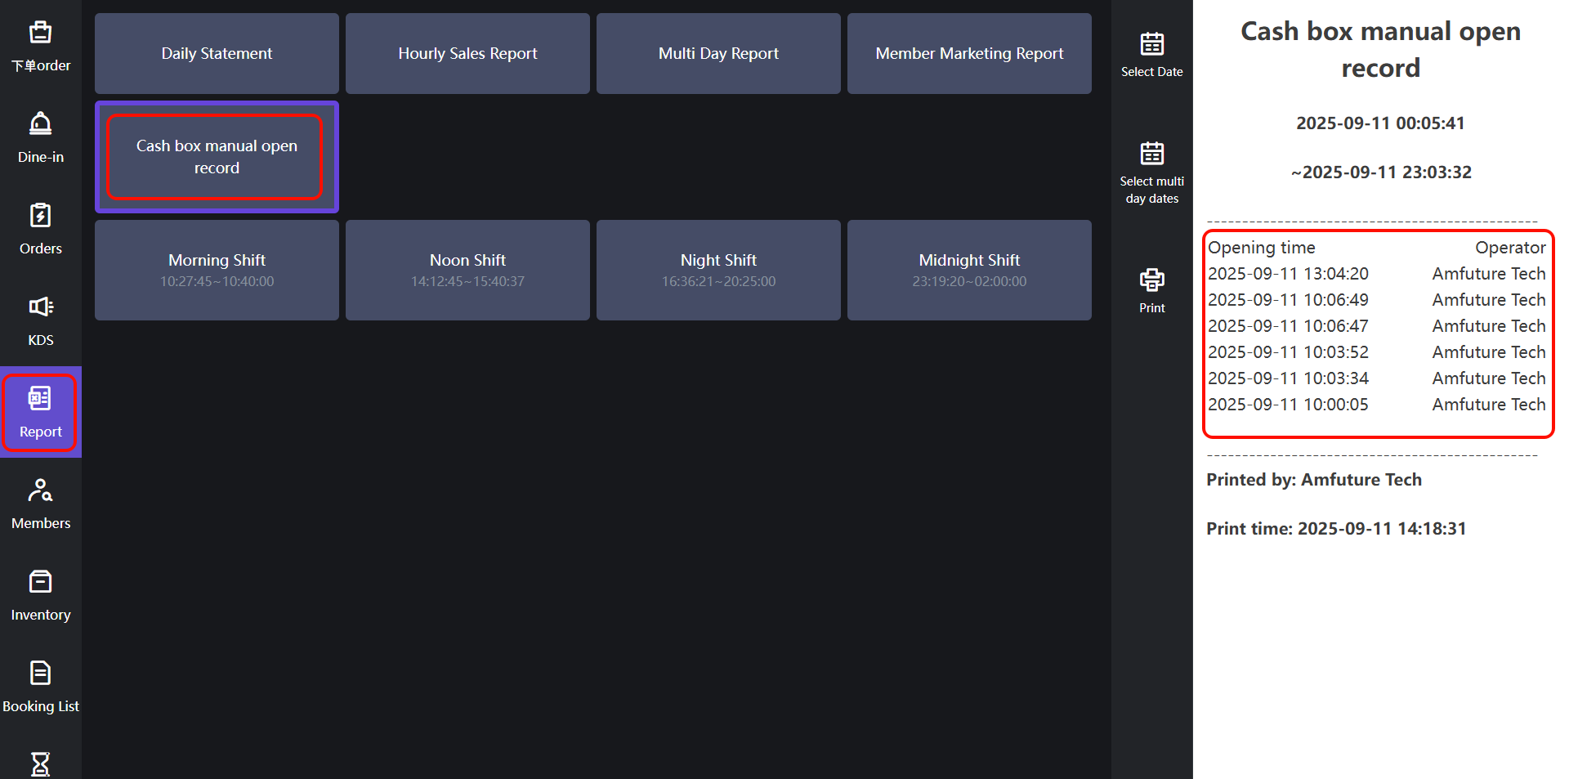Open the Daily Statement report
Viewport: 1569px width, 779px height.
coord(217,53)
